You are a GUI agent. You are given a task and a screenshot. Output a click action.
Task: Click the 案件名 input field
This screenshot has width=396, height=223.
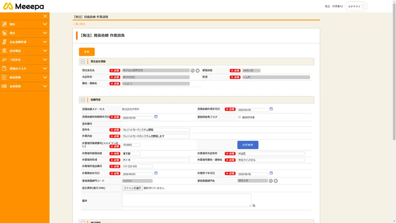point(156,130)
